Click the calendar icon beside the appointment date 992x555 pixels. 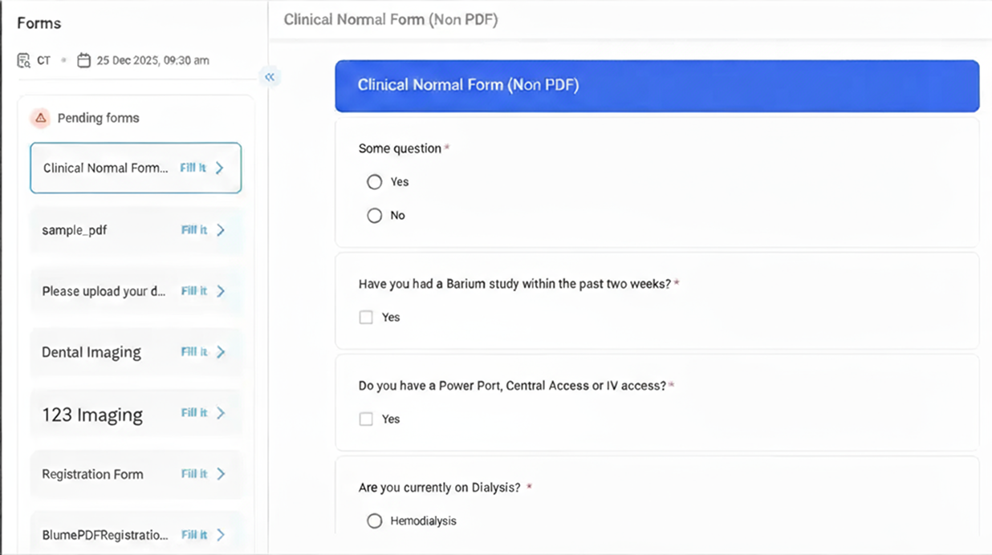(x=83, y=60)
